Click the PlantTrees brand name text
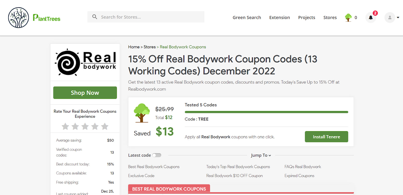This screenshot has height=195, width=403. [x=47, y=18]
